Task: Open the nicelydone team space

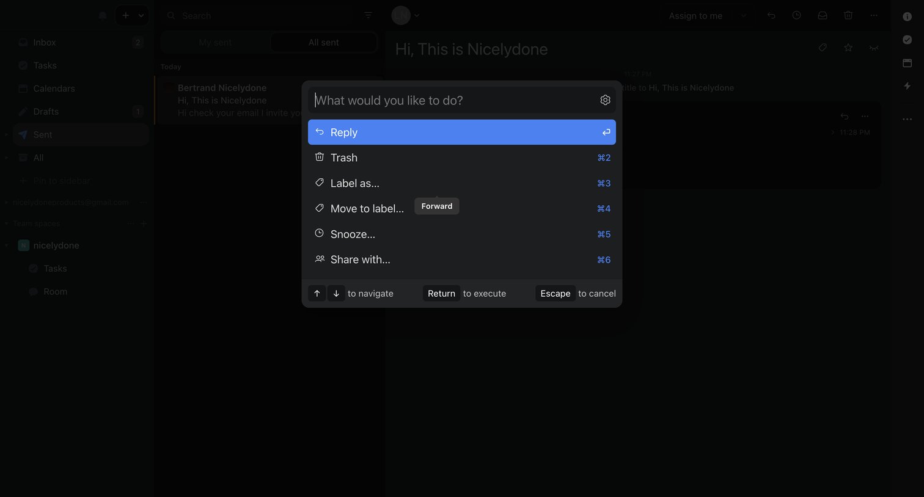Action: pos(81,245)
